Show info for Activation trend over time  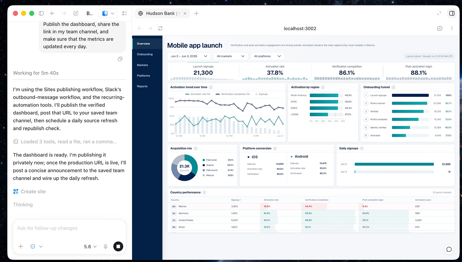point(211,87)
